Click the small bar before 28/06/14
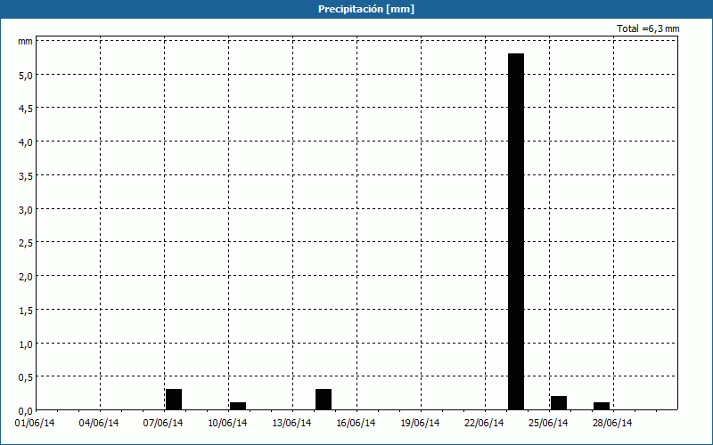The width and height of the screenshot is (713, 445). 602,407
